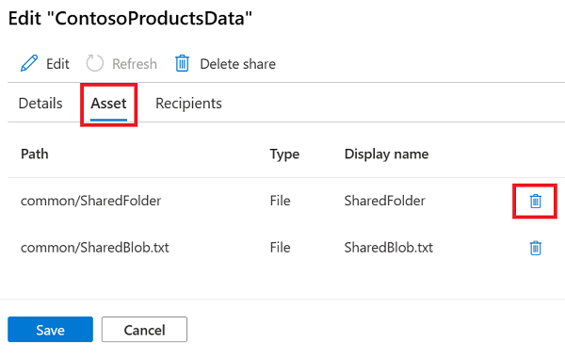Click the Path column header
565x357 pixels.
point(35,154)
